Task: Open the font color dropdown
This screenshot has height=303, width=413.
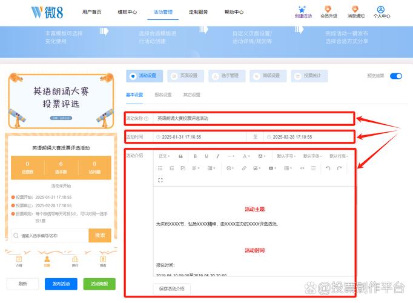Action: pos(246,156)
